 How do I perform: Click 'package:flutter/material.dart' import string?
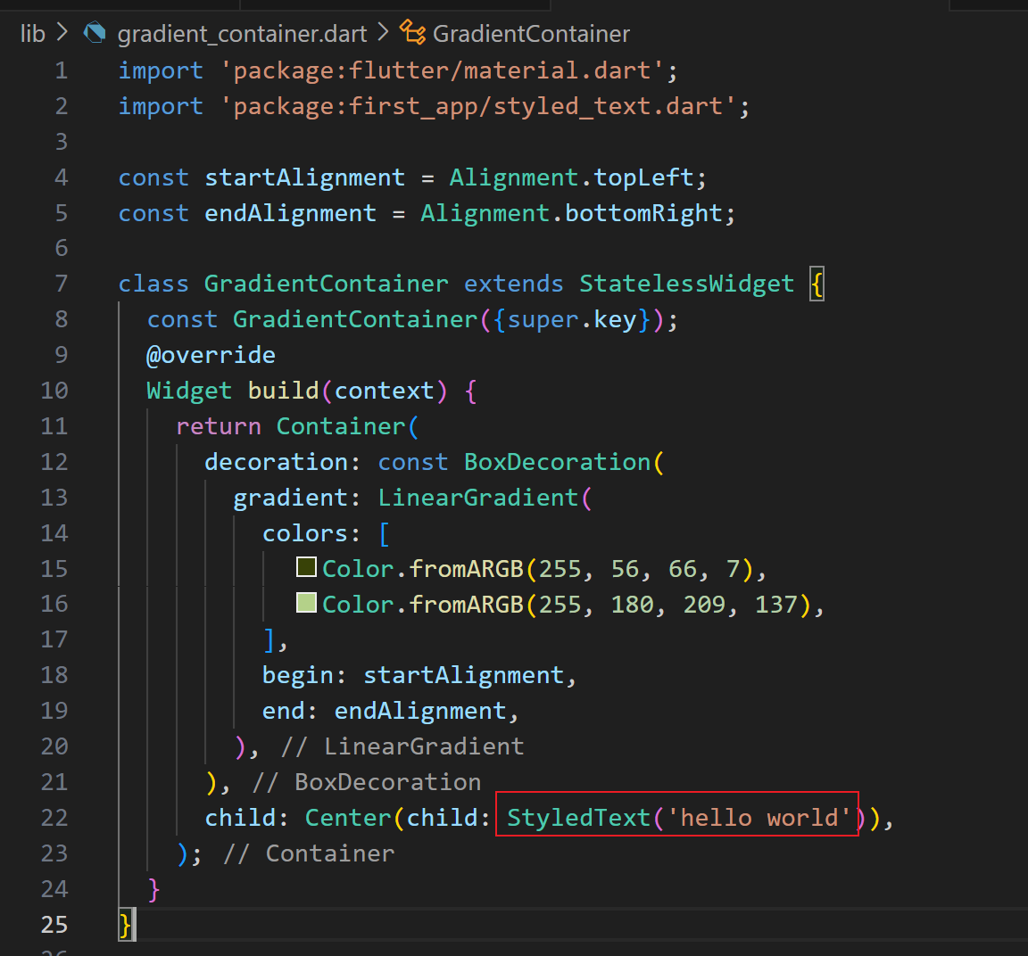442,70
